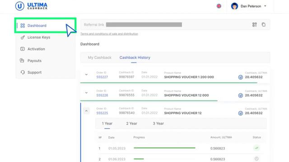Image resolution: width=289 pixels, height=162 pixels.
Task: Open the language selector flag icon
Action: click(x=219, y=6)
